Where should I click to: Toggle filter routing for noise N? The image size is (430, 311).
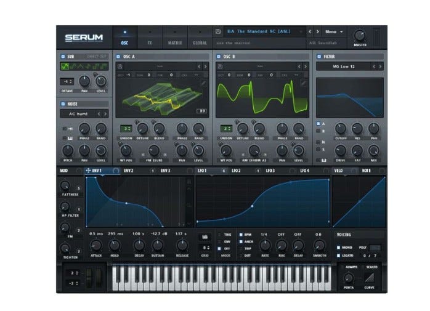coord(318,142)
